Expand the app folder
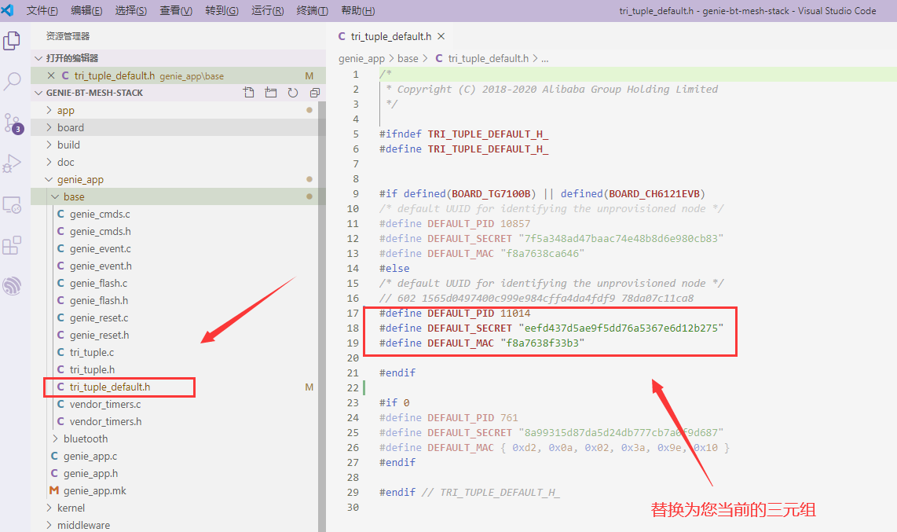 [x=49, y=110]
